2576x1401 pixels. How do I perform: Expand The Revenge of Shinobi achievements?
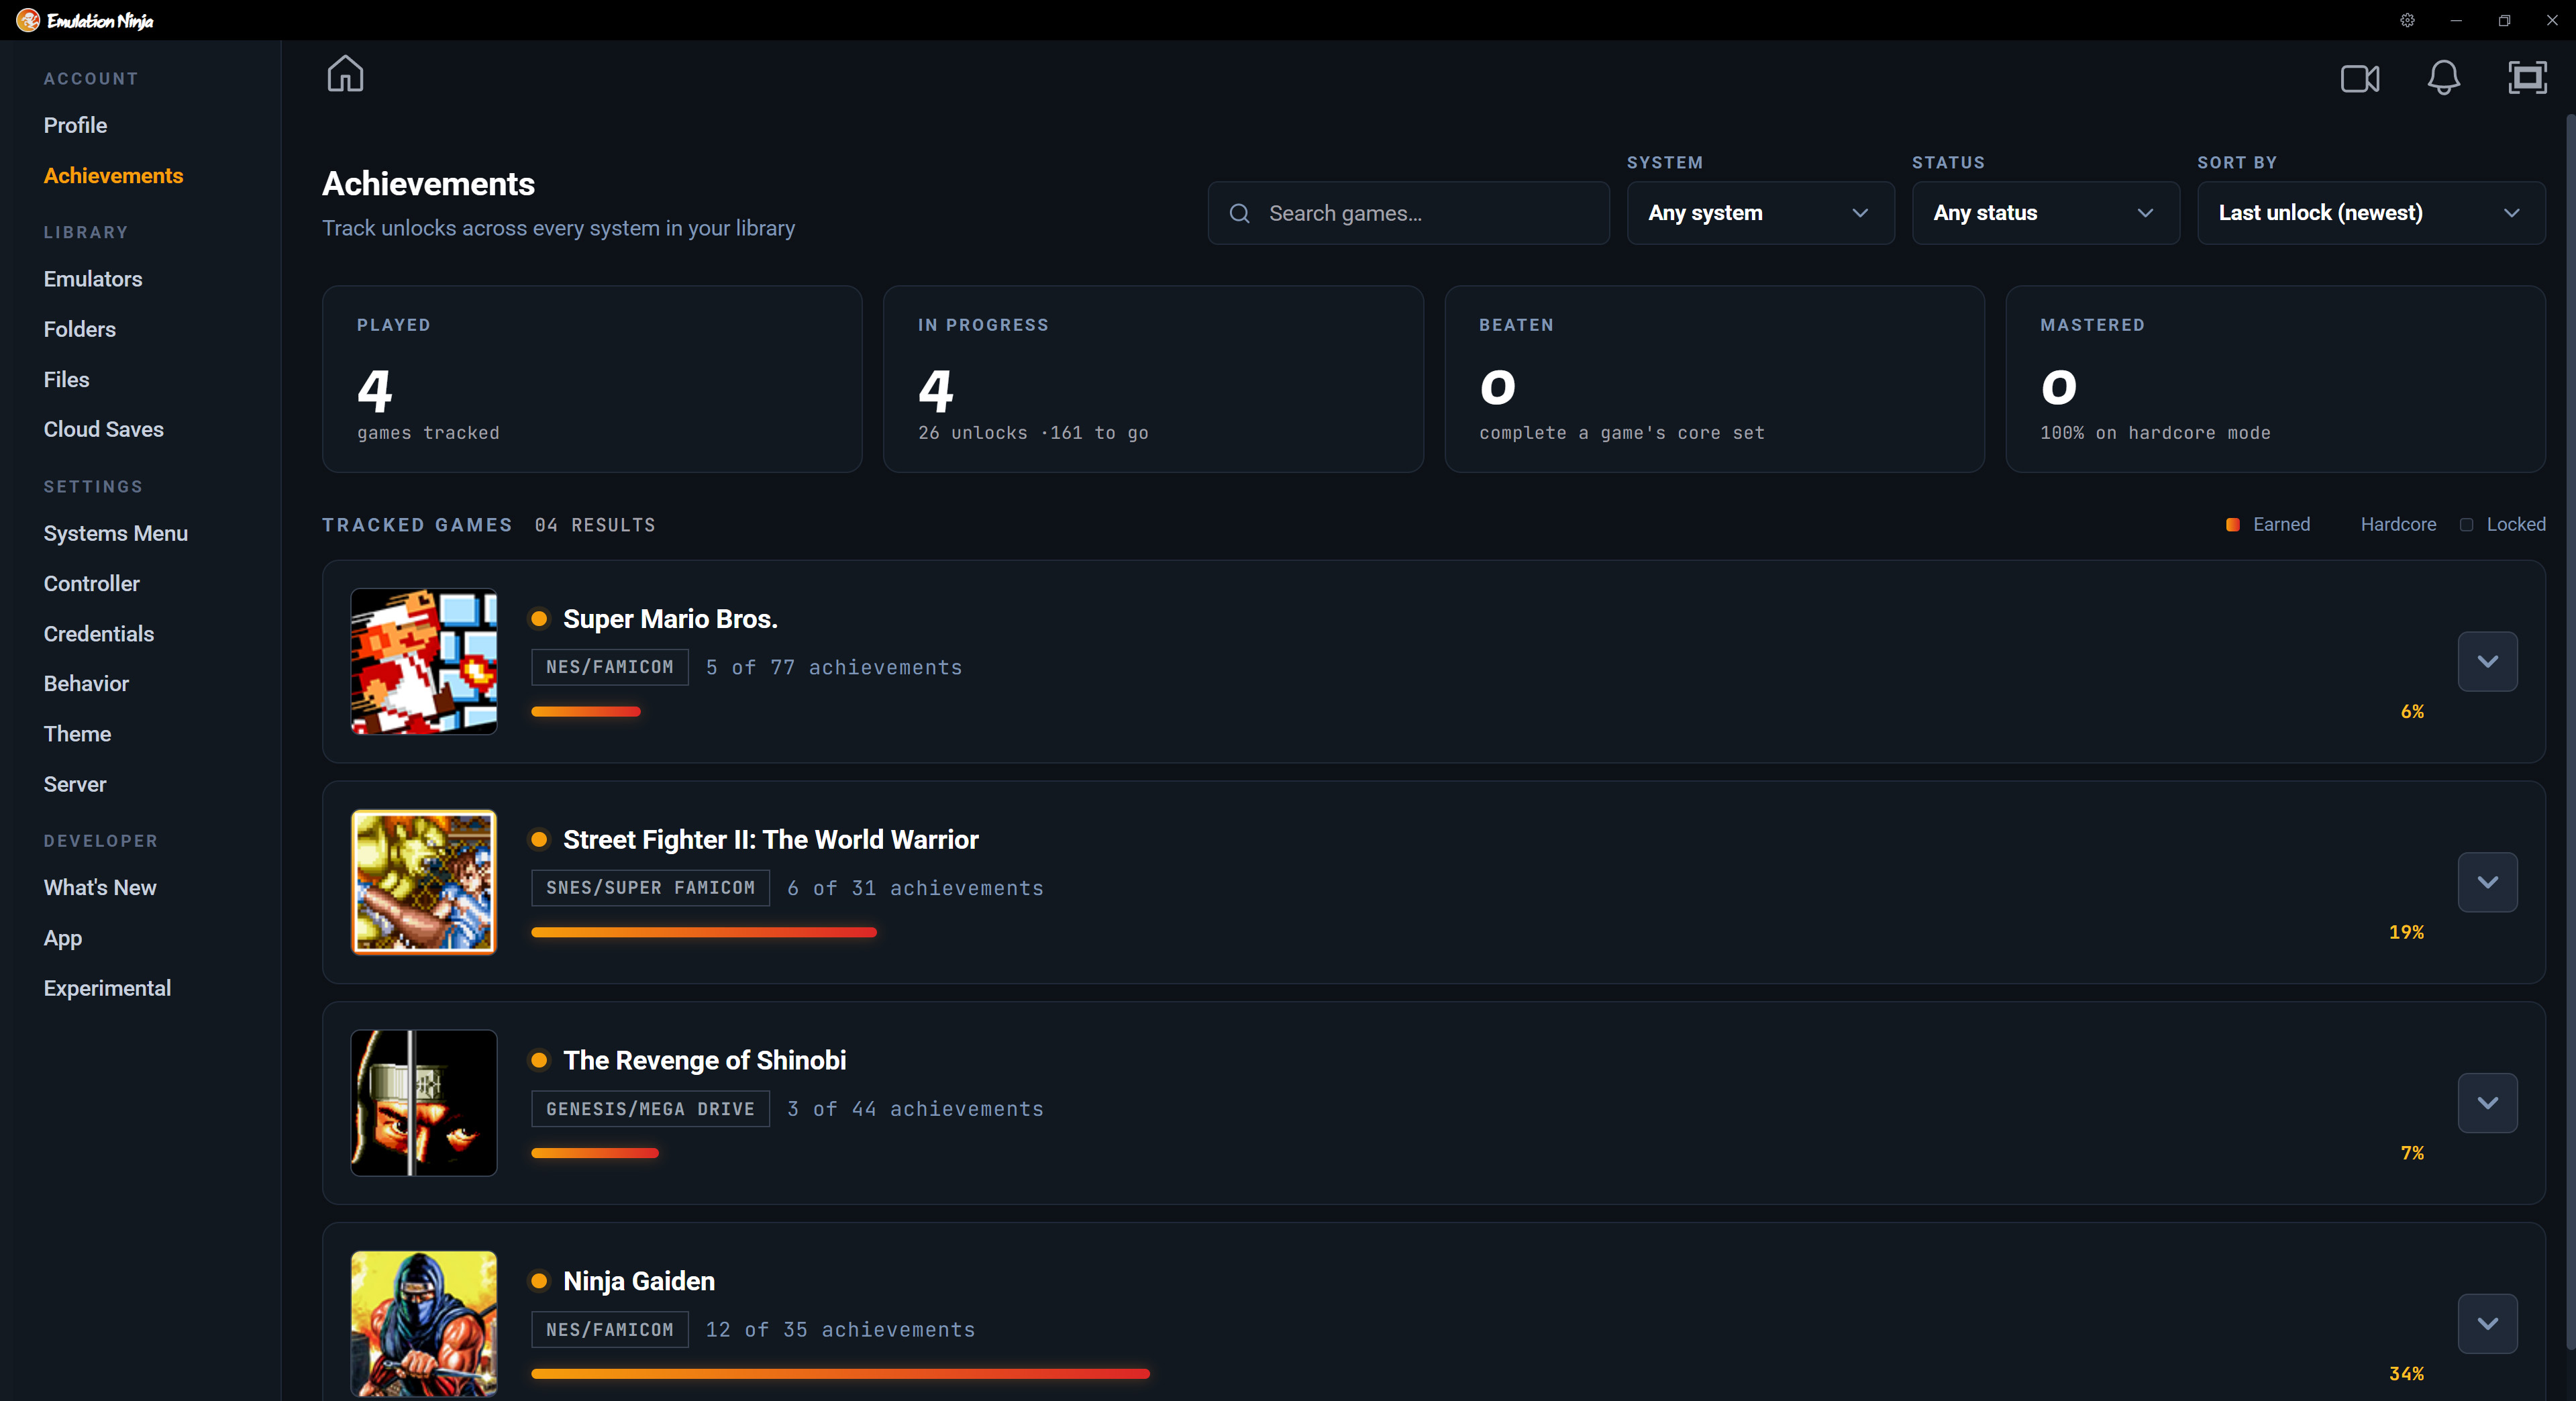pos(2487,1103)
